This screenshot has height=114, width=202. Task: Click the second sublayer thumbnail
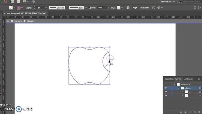pyautogui.click(x=186, y=96)
